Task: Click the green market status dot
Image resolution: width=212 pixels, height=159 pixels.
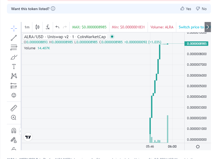Action: click(x=112, y=37)
